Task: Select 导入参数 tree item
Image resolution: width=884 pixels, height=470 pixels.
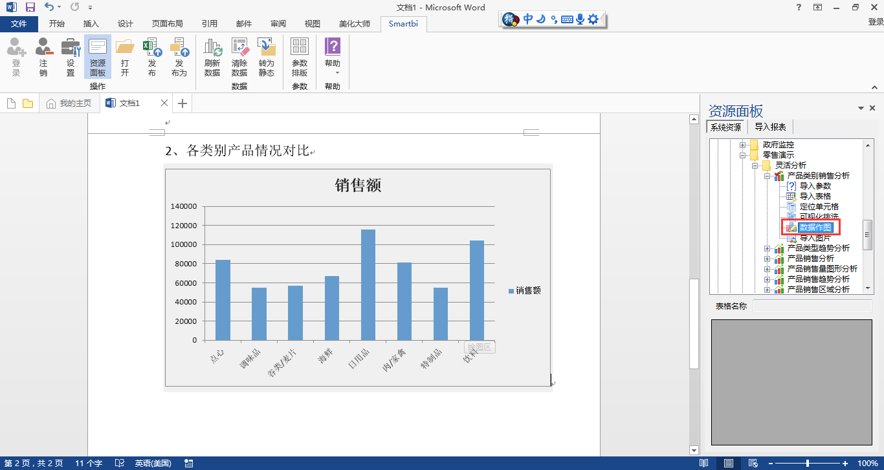Action: click(x=815, y=186)
